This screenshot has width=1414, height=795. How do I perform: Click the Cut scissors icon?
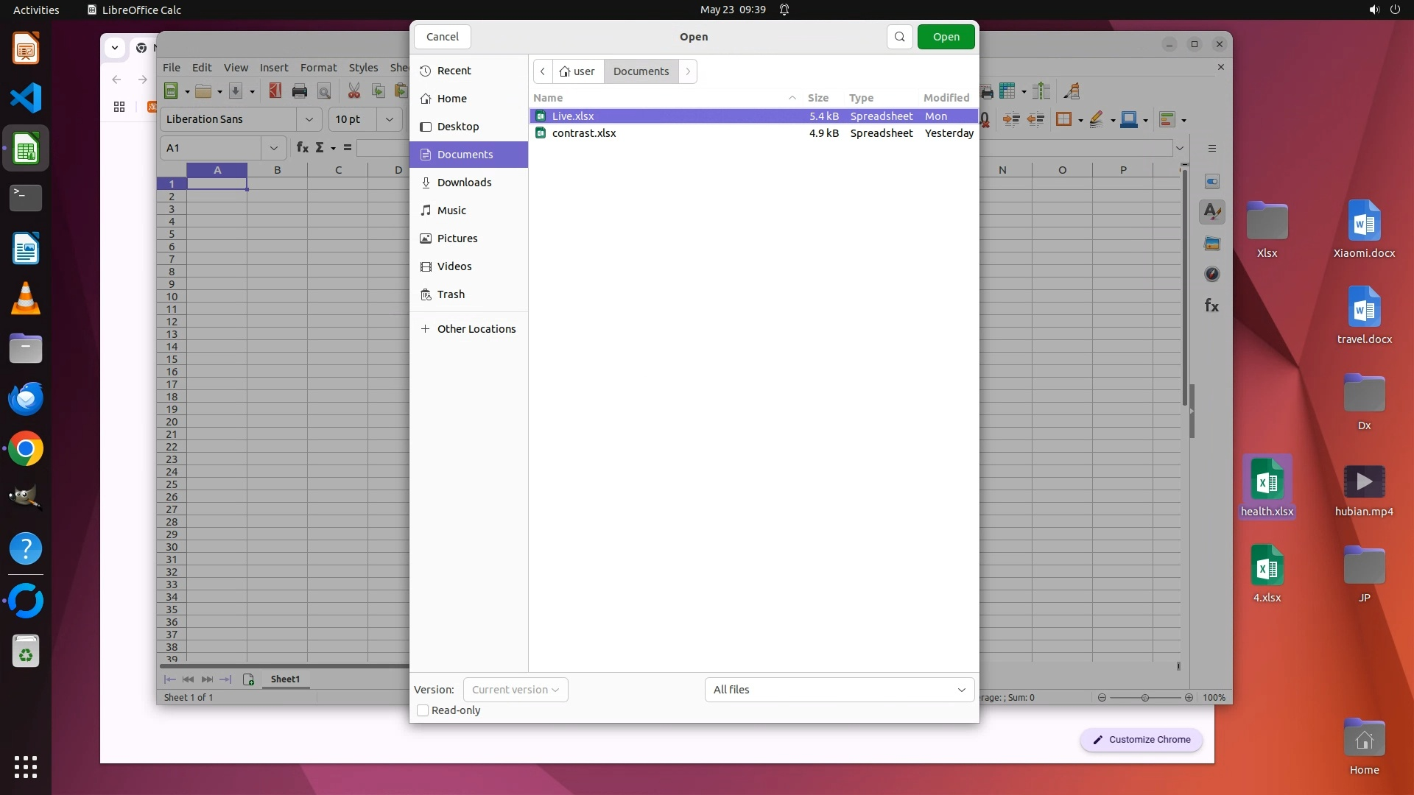pyautogui.click(x=354, y=91)
